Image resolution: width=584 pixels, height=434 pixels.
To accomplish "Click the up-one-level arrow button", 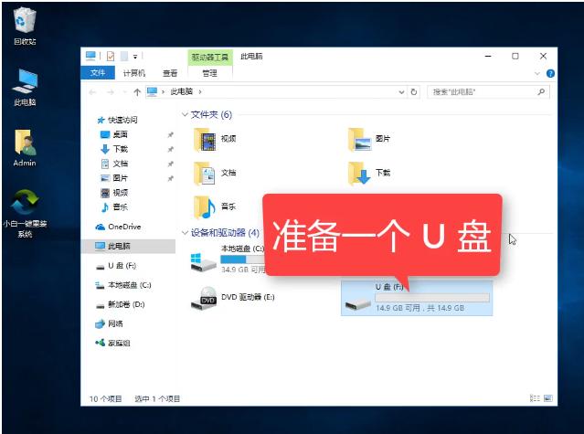I will pos(137,92).
